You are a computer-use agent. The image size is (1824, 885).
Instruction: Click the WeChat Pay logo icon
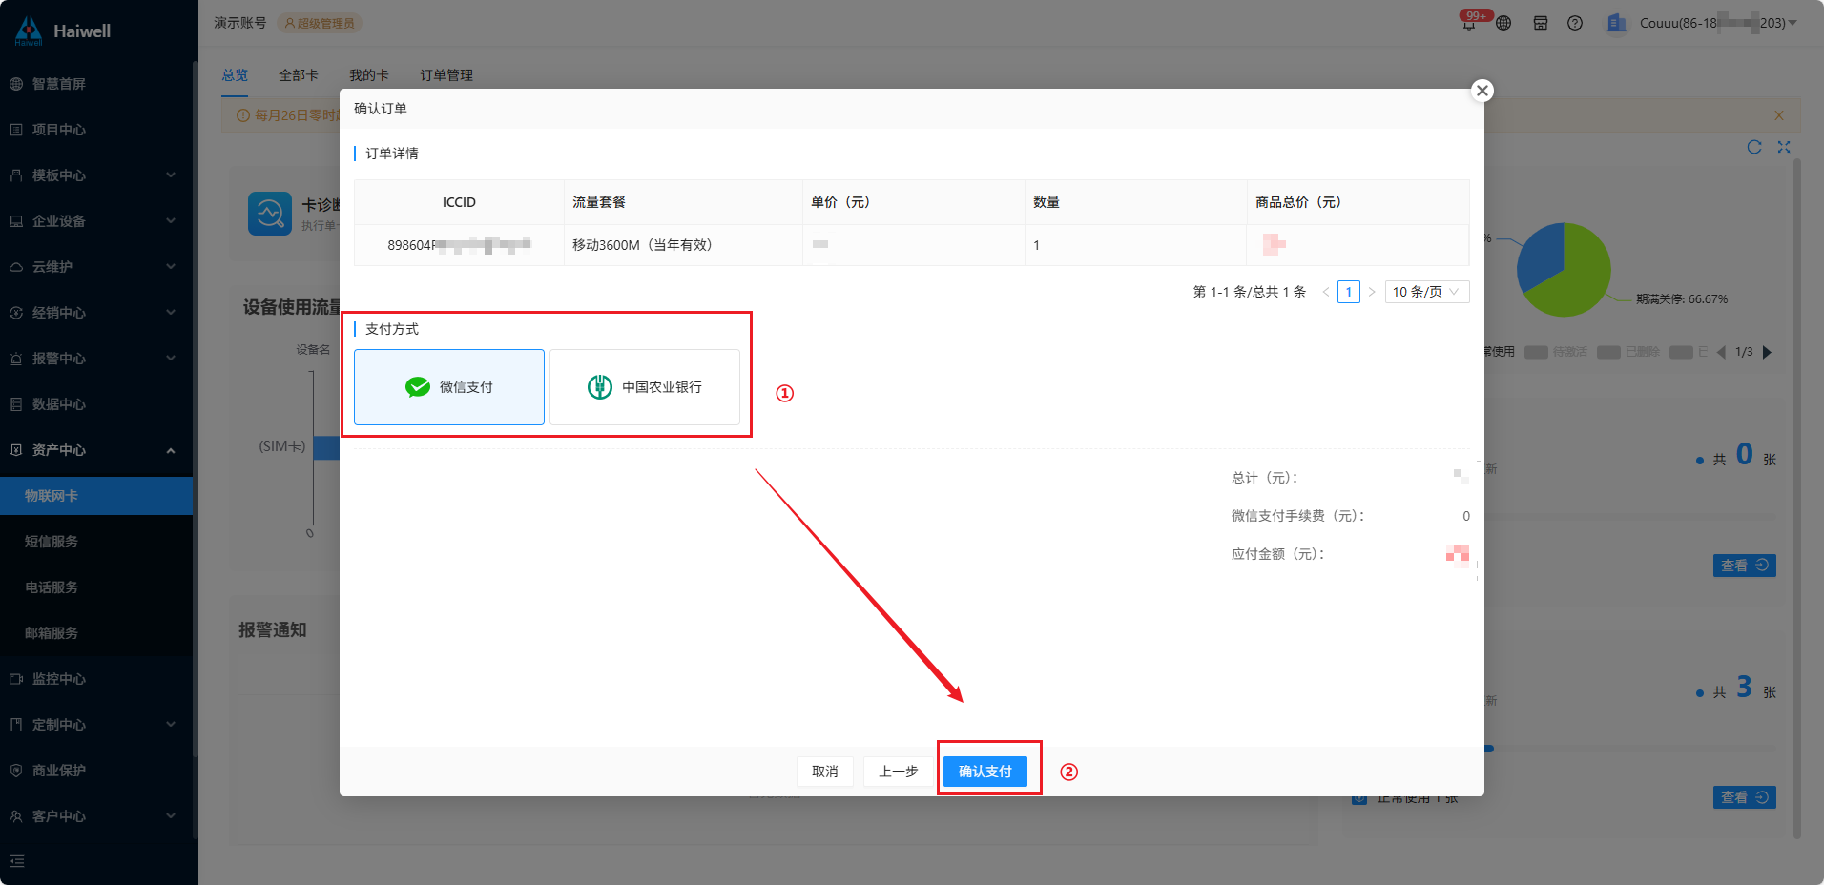[418, 387]
